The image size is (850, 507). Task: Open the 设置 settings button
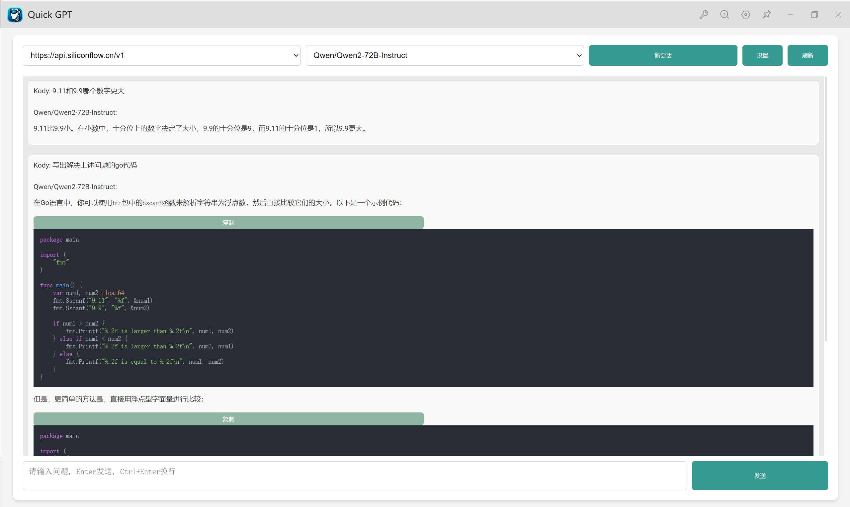coord(762,55)
